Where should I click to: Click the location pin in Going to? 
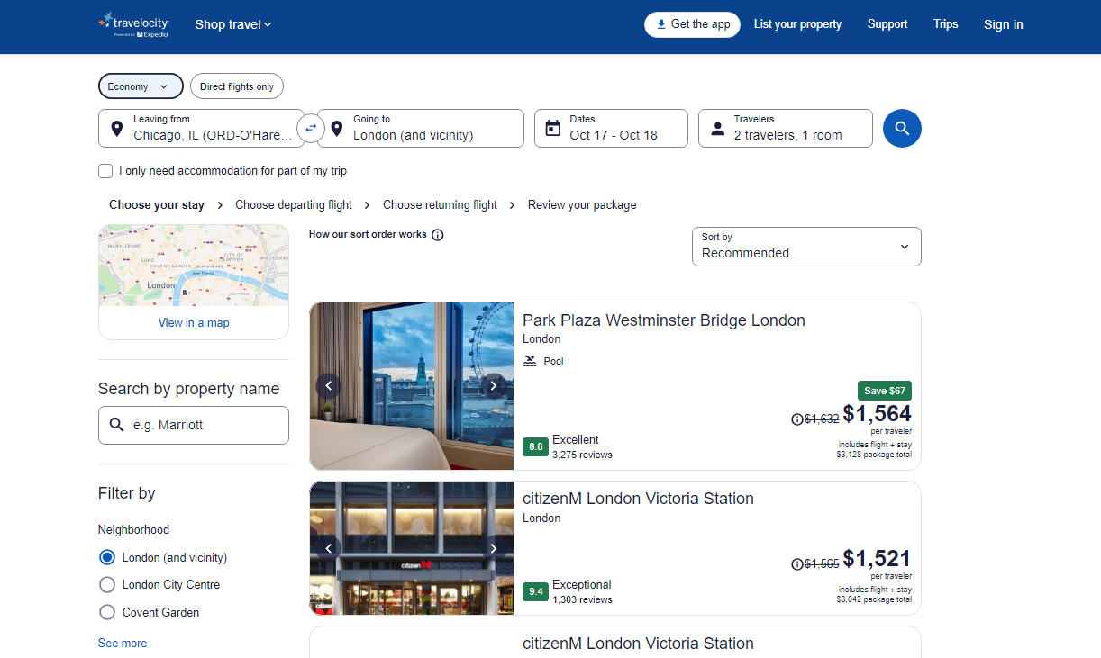(x=336, y=128)
